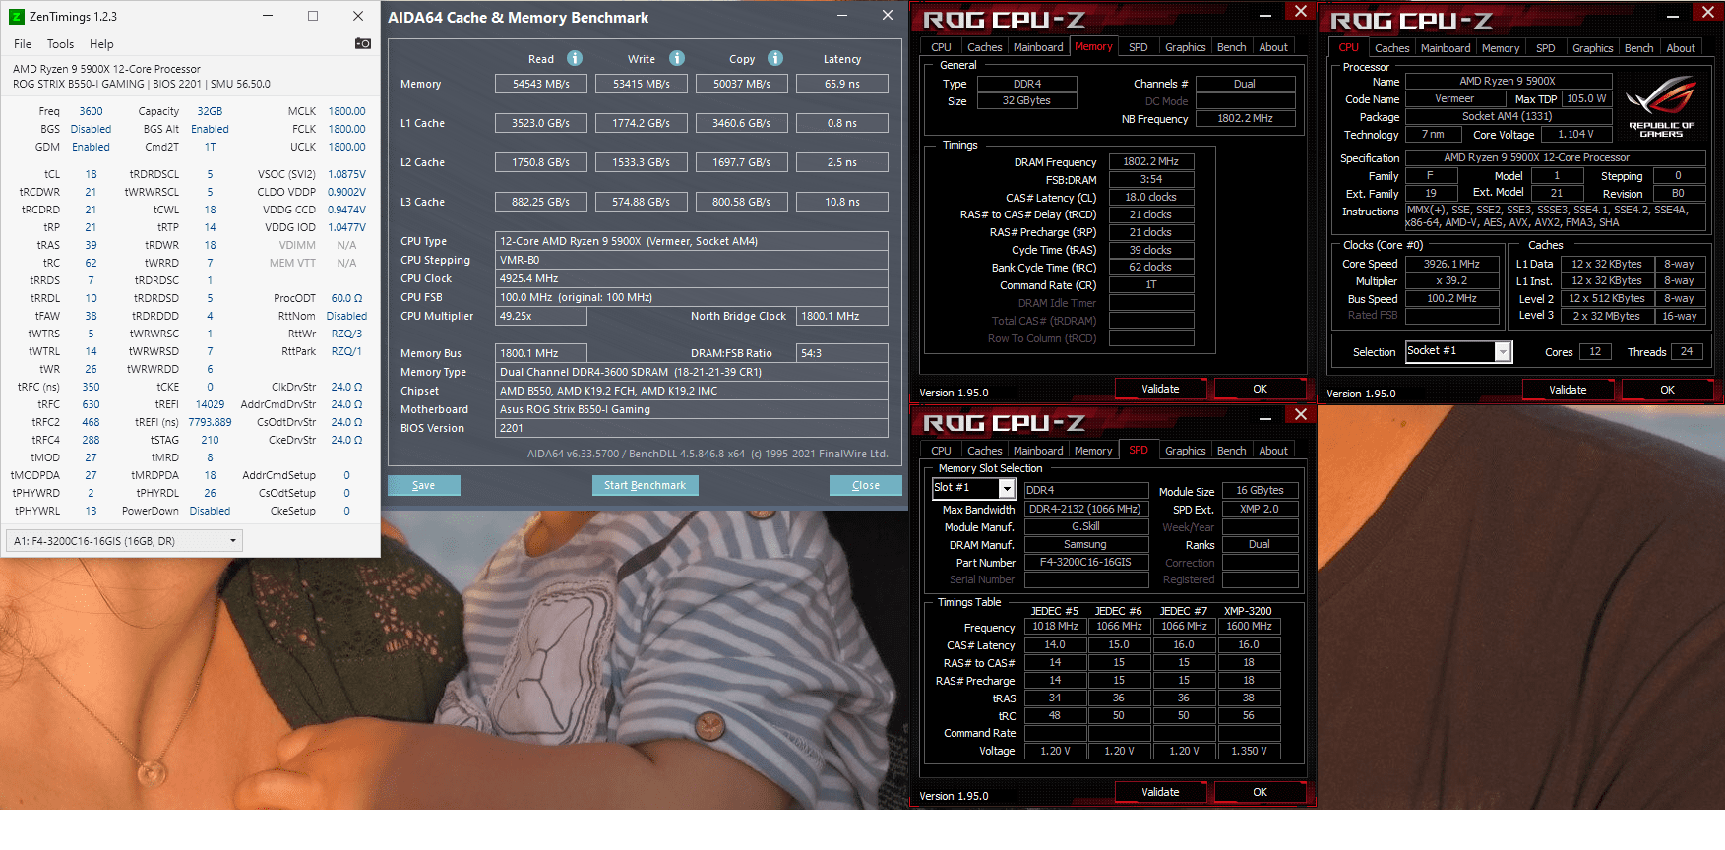Open Mainboard tab in CPU-Z CPU window
The width and height of the screenshot is (1725, 850).
(x=1446, y=48)
